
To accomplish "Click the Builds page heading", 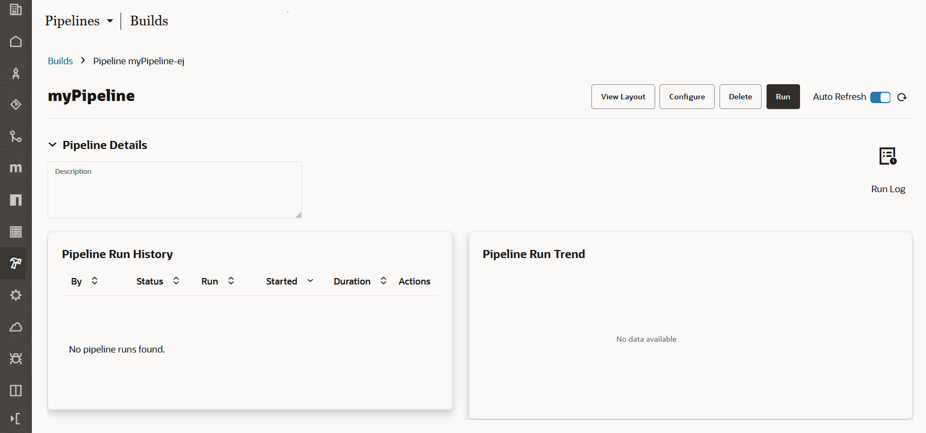I will click(149, 21).
